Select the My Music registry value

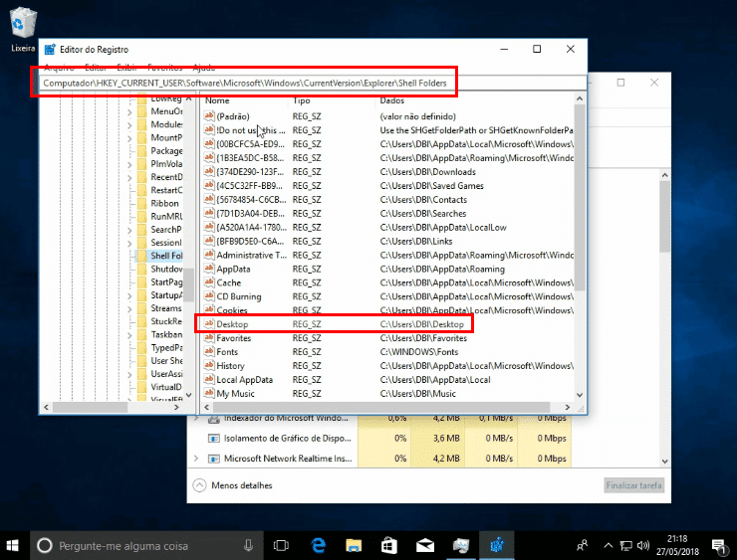235,393
